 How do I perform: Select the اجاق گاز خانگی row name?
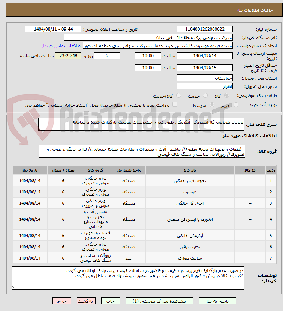(x=190, y=204)
